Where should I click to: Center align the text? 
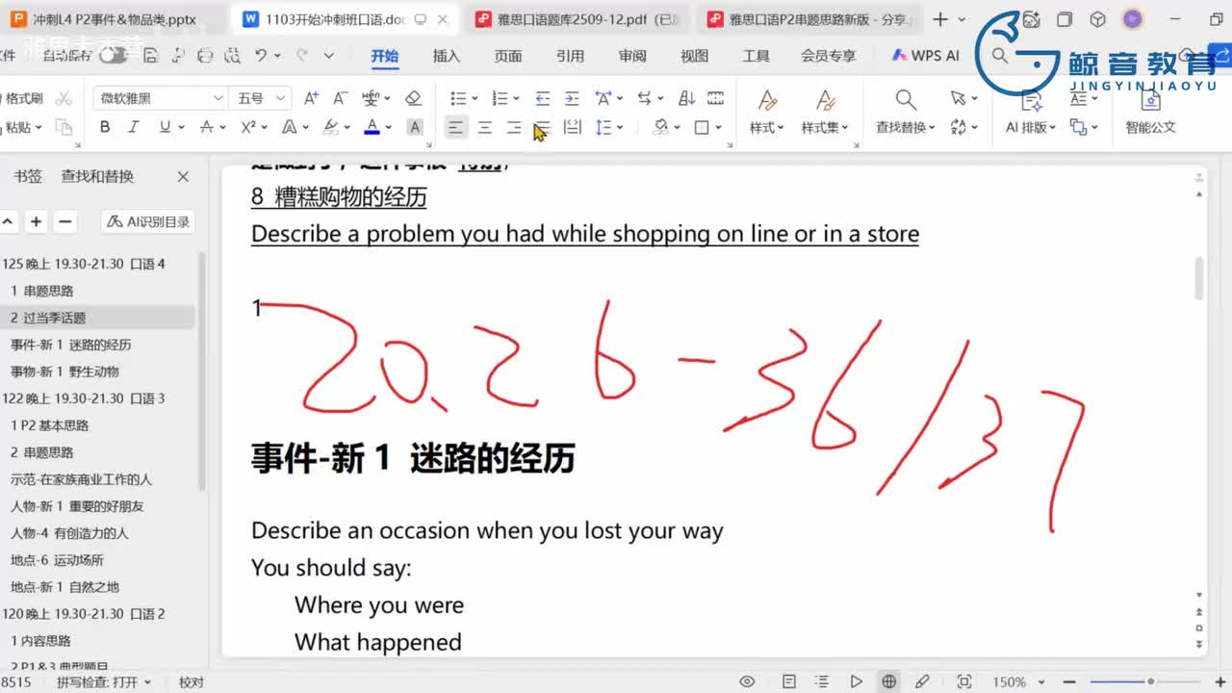pyautogui.click(x=485, y=127)
